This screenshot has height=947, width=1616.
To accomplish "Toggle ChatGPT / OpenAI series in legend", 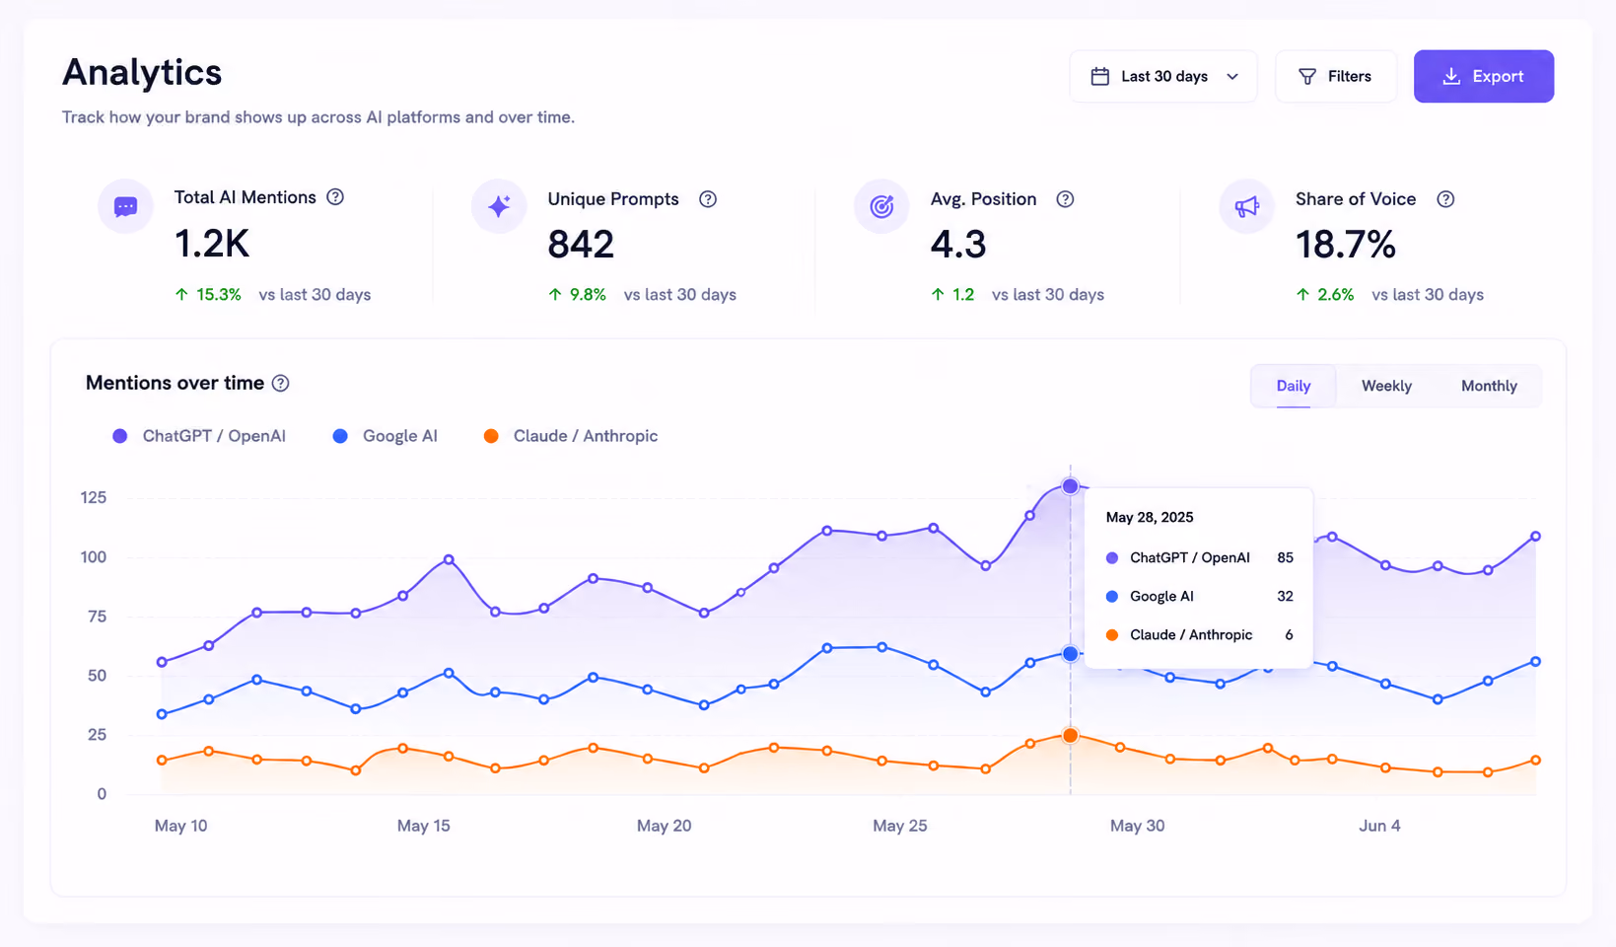I will pos(199,436).
